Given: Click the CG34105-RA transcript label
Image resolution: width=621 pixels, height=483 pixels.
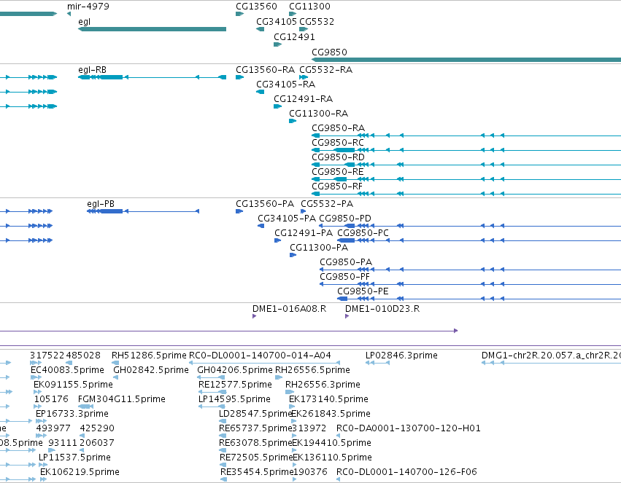Looking at the screenshot, I should tap(285, 85).
